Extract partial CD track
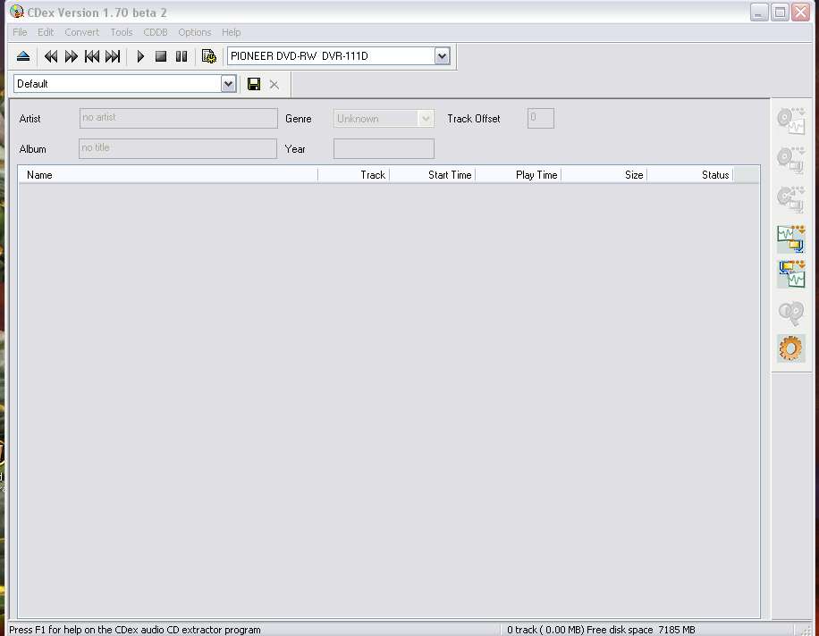 (790, 199)
